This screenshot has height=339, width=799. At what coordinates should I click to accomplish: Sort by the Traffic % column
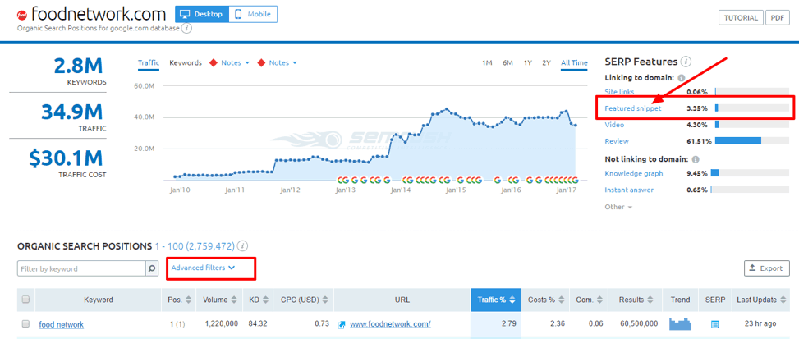[495, 300]
